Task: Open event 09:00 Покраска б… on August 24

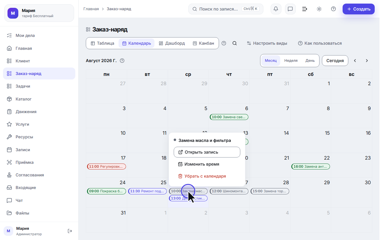Action: coord(106,191)
